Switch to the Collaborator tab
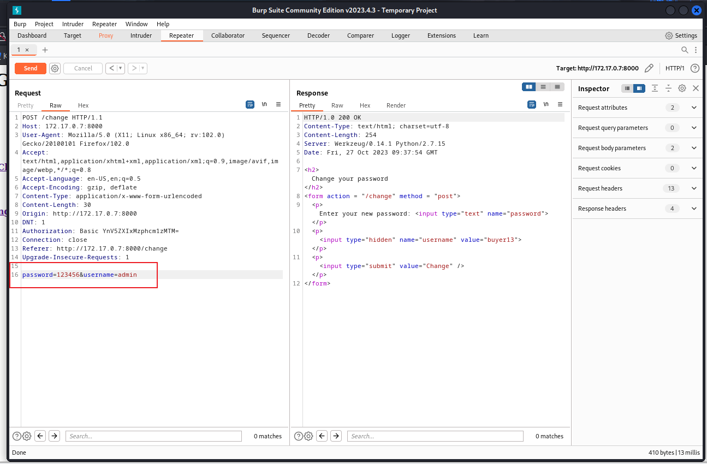Screen dimensions: 707x464 click(x=228, y=35)
